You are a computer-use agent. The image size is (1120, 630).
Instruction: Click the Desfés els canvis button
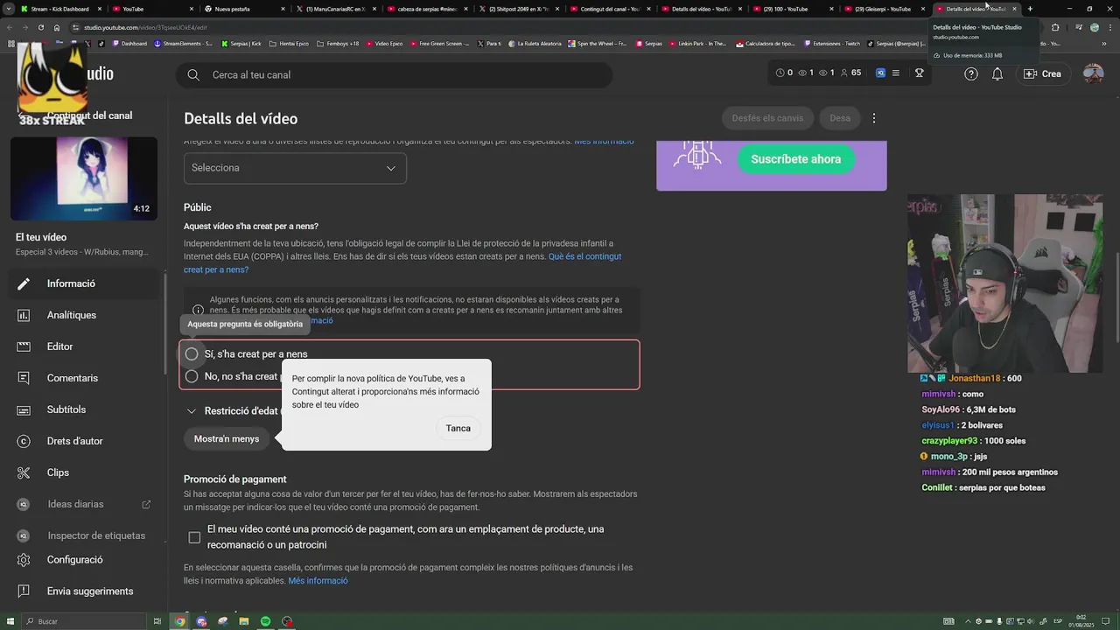pos(767,118)
